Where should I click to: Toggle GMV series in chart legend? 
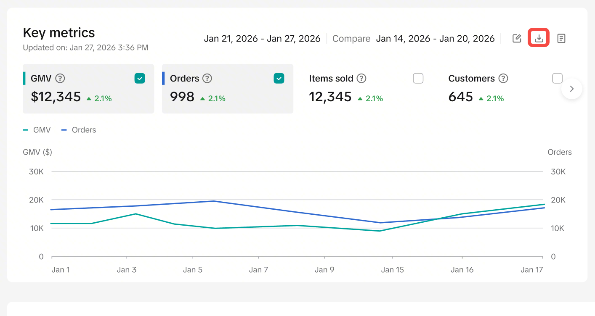(x=37, y=130)
